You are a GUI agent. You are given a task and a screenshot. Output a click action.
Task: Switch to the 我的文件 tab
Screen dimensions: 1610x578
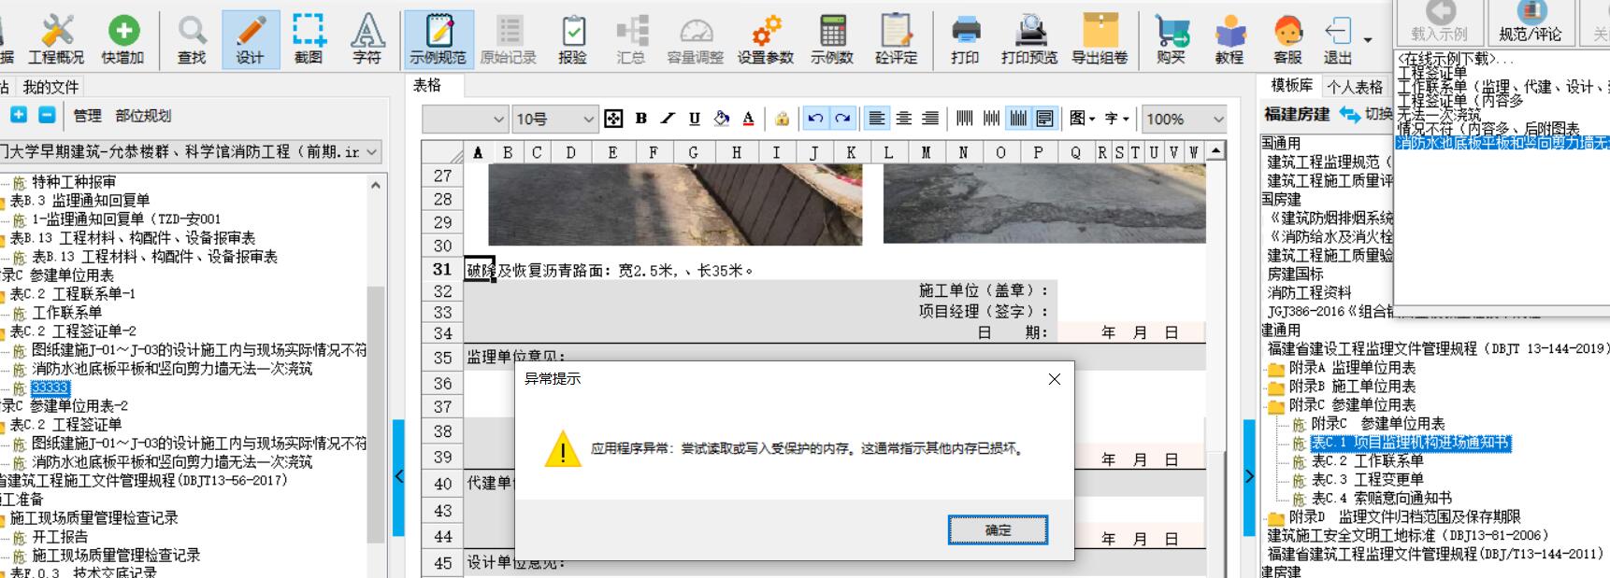50,87
